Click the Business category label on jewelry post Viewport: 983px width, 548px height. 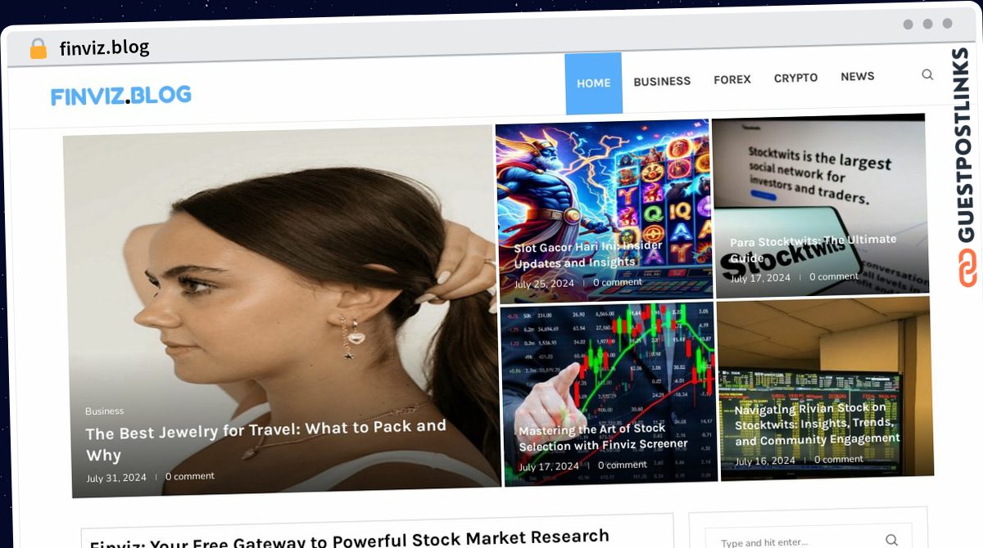105,411
